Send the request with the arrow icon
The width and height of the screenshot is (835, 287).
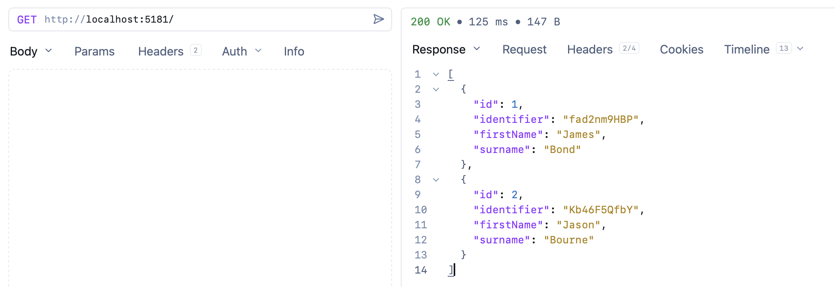tap(379, 19)
